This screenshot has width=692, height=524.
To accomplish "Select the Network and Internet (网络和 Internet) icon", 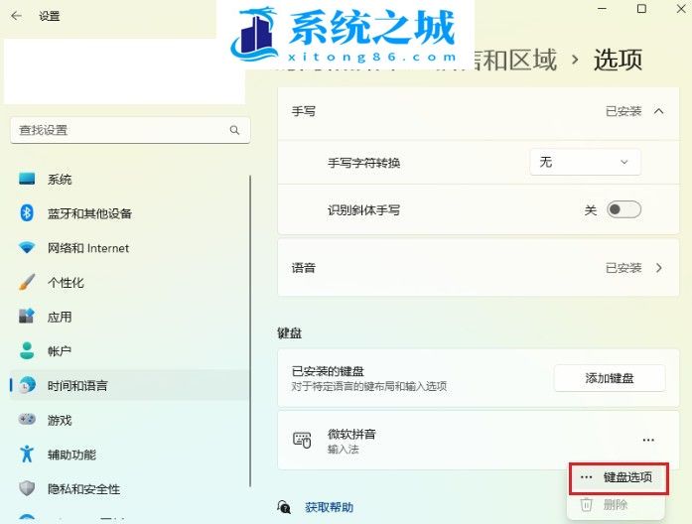I will click(x=27, y=248).
